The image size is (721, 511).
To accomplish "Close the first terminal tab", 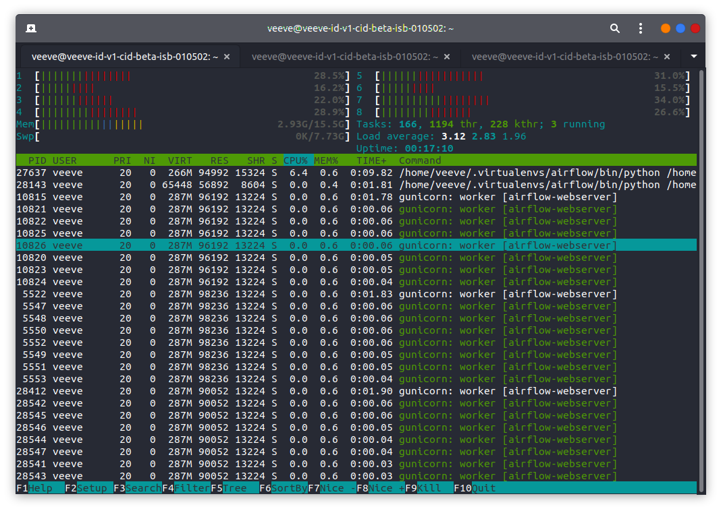I will click(x=227, y=57).
